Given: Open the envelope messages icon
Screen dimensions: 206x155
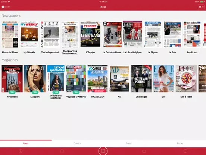Looking at the screenshot, I should point(144,151).
